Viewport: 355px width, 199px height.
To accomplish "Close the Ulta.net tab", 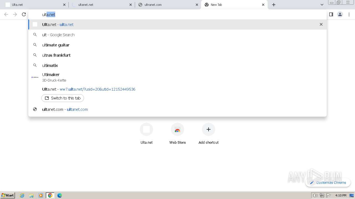I will click(64, 5).
